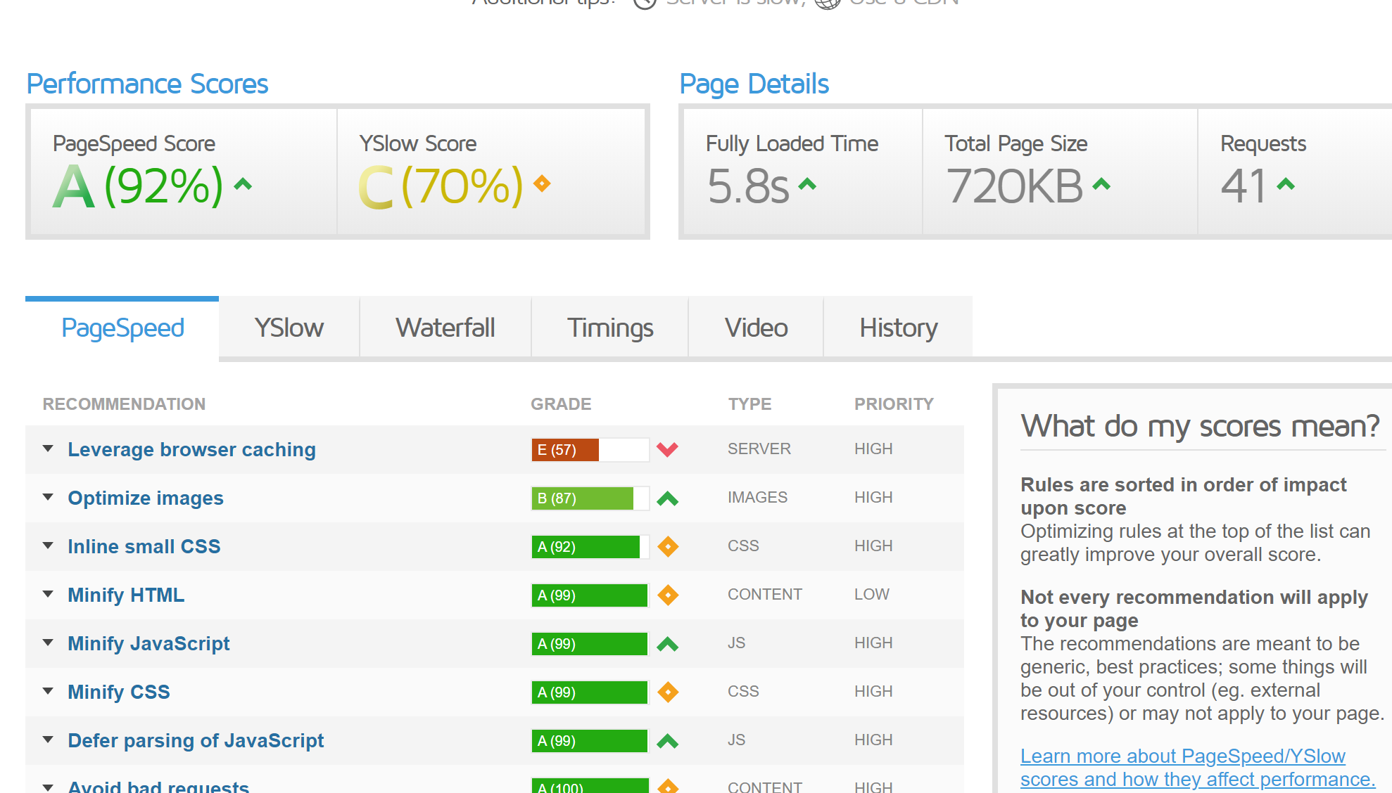Click the SERVER type cell
The height and width of the screenshot is (793, 1392).
tap(759, 449)
